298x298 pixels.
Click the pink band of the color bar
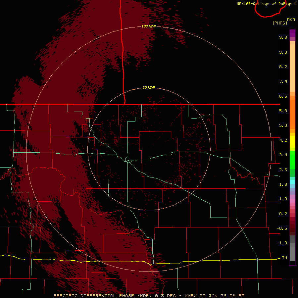click(x=292, y=201)
